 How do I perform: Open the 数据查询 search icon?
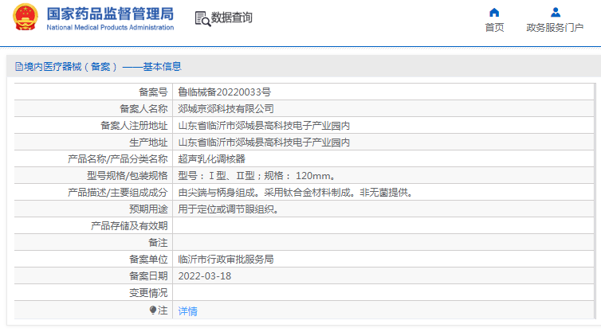pos(202,18)
